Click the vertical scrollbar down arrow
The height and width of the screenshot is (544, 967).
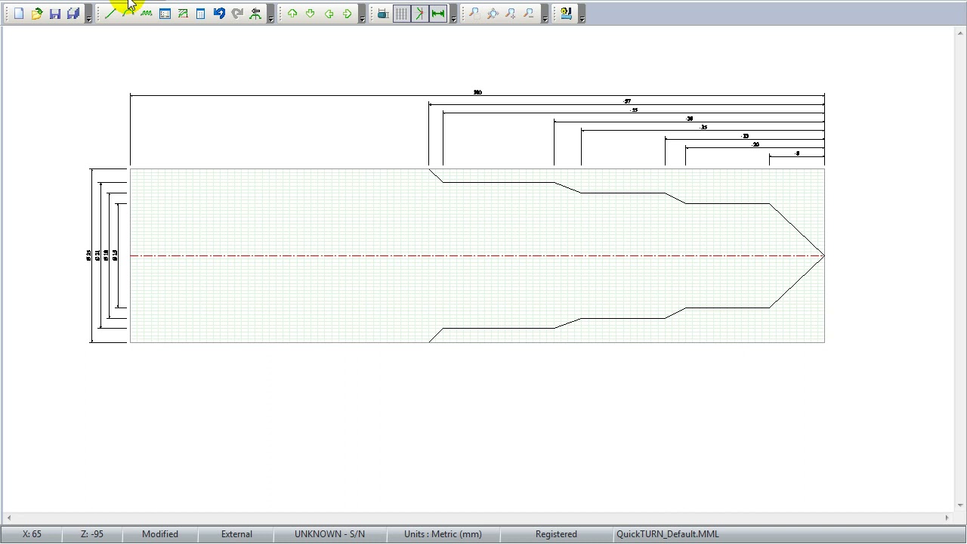960,505
